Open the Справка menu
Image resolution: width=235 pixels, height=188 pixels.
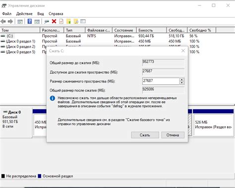[x=56, y=14]
